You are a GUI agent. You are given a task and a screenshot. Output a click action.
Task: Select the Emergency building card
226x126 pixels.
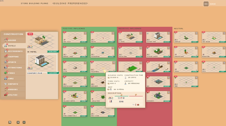tap(158, 96)
